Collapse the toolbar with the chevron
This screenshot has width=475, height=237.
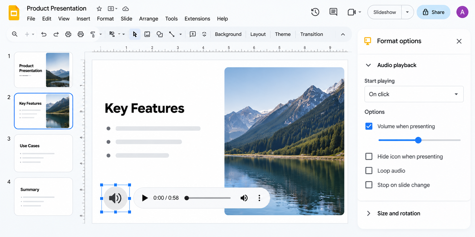coord(343,34)
